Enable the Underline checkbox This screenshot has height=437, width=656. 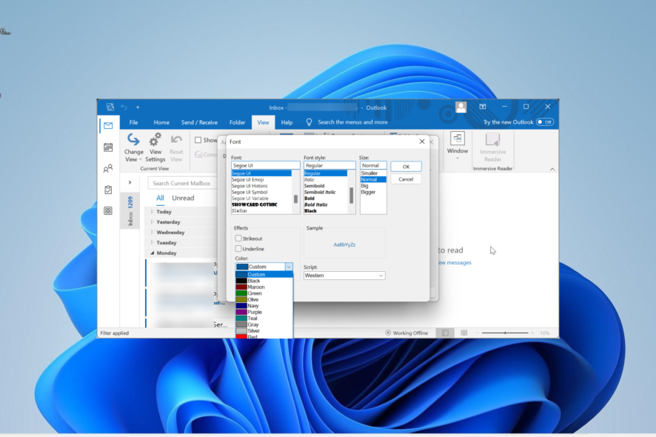[238, 249]
